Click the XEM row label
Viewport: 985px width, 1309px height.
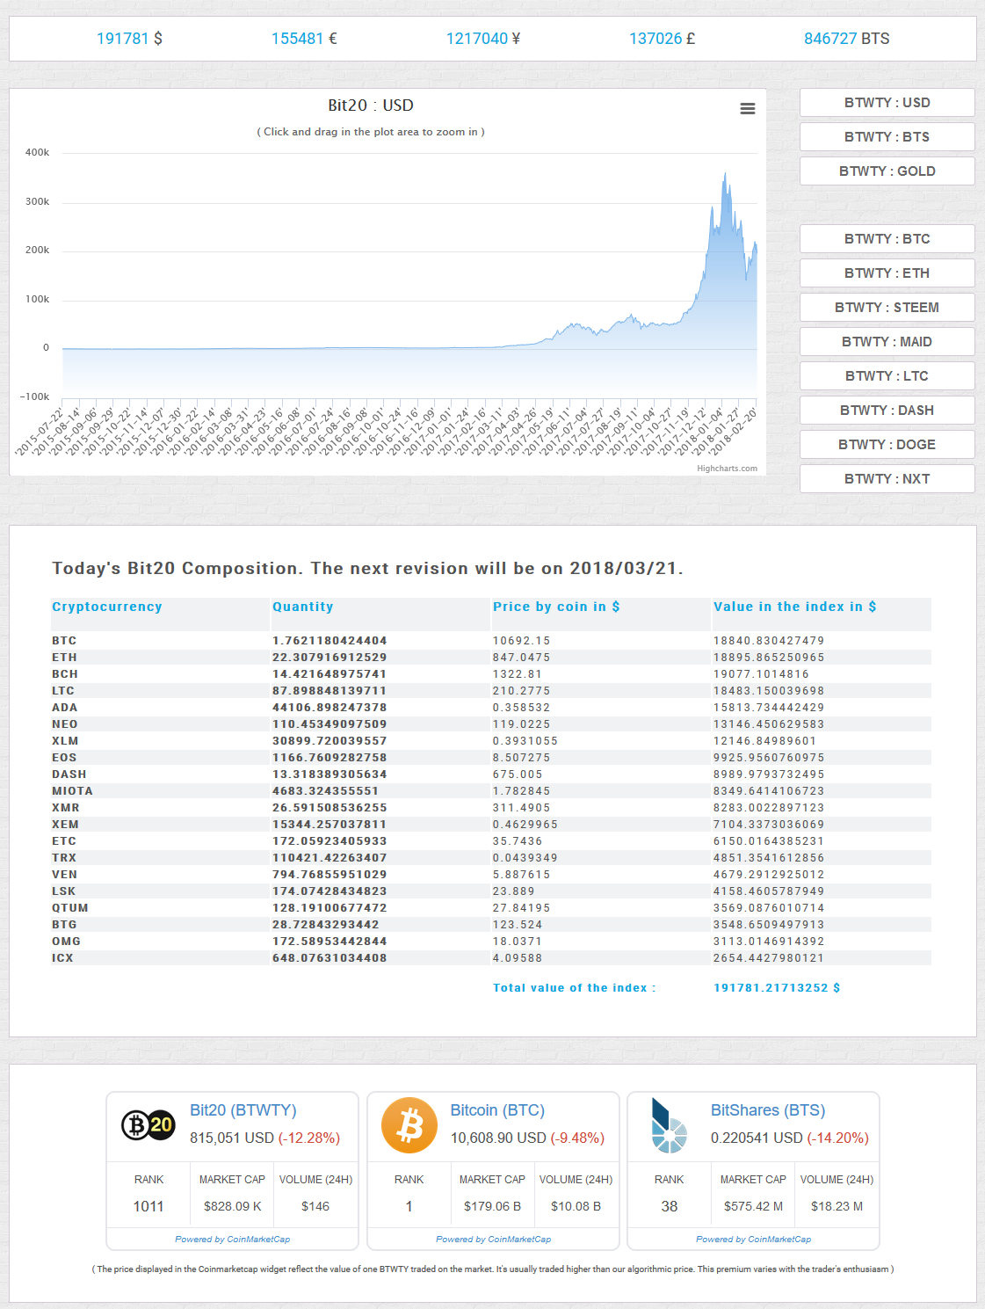coord(65,825)
